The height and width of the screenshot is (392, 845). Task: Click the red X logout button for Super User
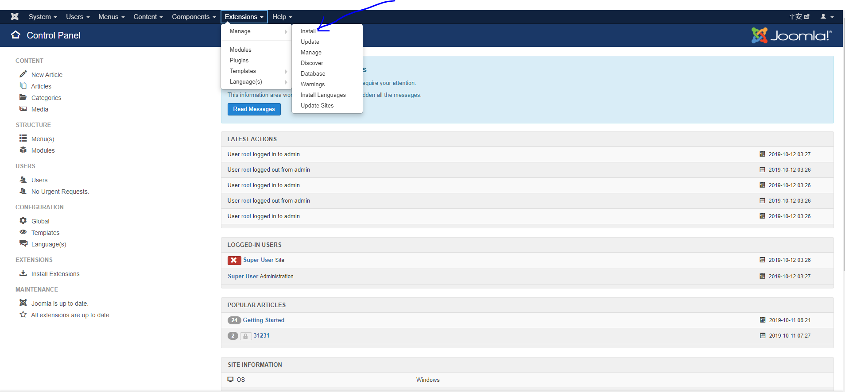click(234, 260)
